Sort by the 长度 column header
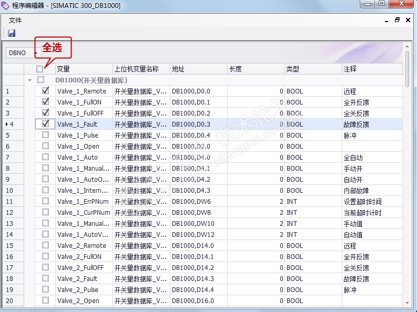This screenshot has width=417, height=312. [256, 69]
